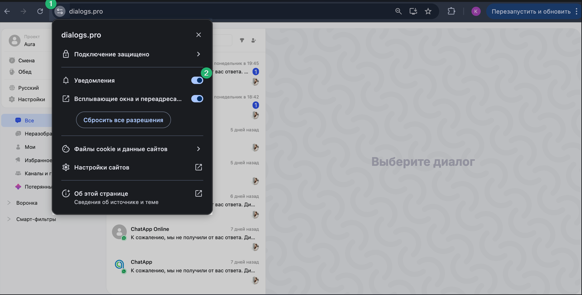Click the zoom magnifier icon in address bar
The height and width of the screenshot is (295, 582).
click(398, 12)
